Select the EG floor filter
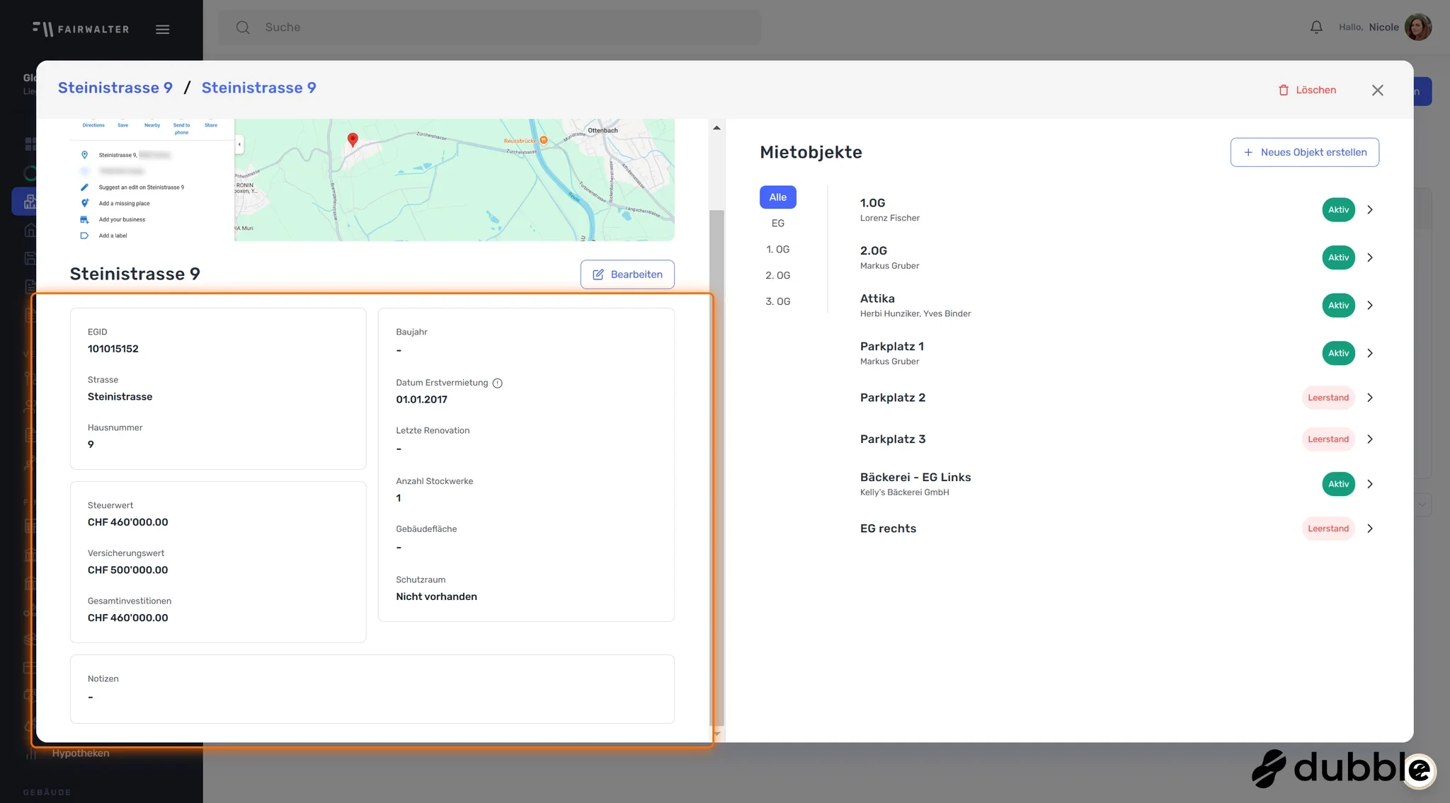Image resolution: width=1450 pixels, height=803 pixels. 777,224
